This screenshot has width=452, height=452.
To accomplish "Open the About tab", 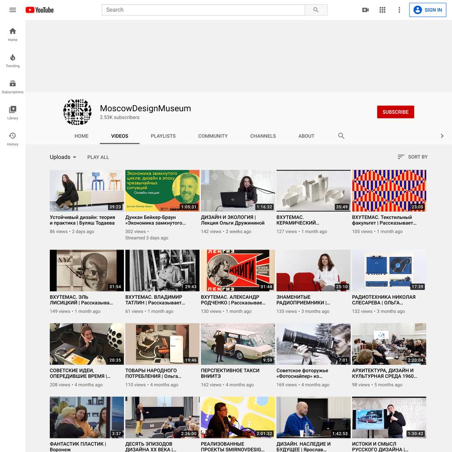I will 306,136.
